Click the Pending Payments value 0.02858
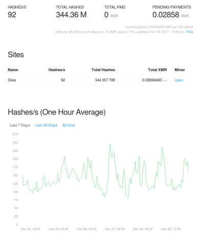This screenshot has height=233, width=209. pos(166,15)
